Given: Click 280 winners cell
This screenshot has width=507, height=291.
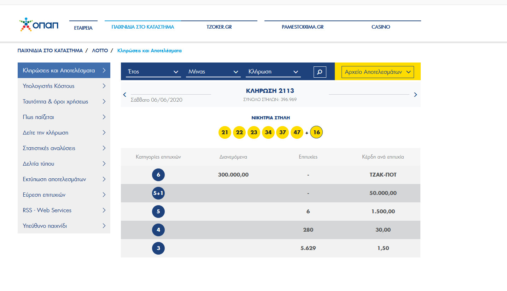Looking at the screenshot, I should tap(308, 230).
